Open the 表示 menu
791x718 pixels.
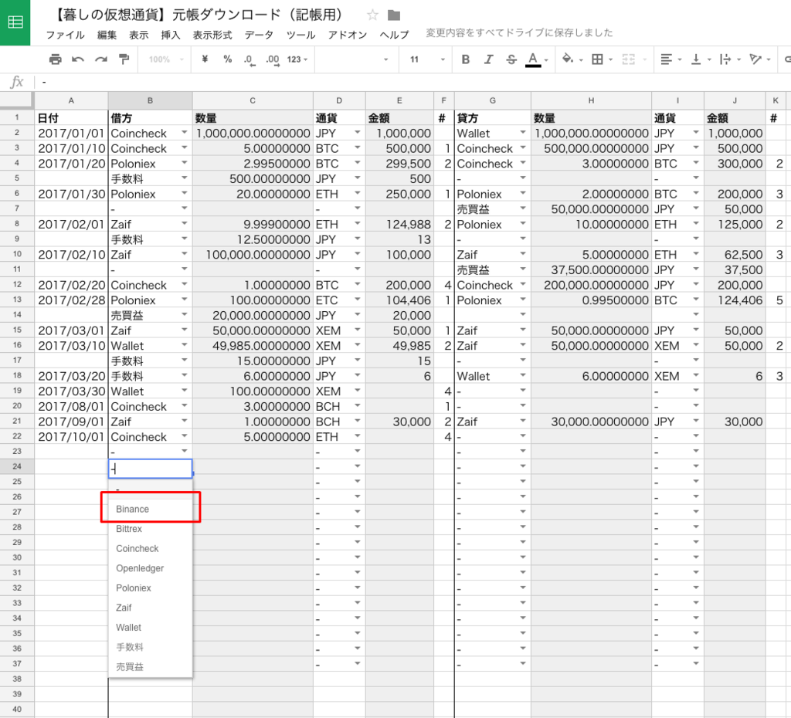(139, 35)
